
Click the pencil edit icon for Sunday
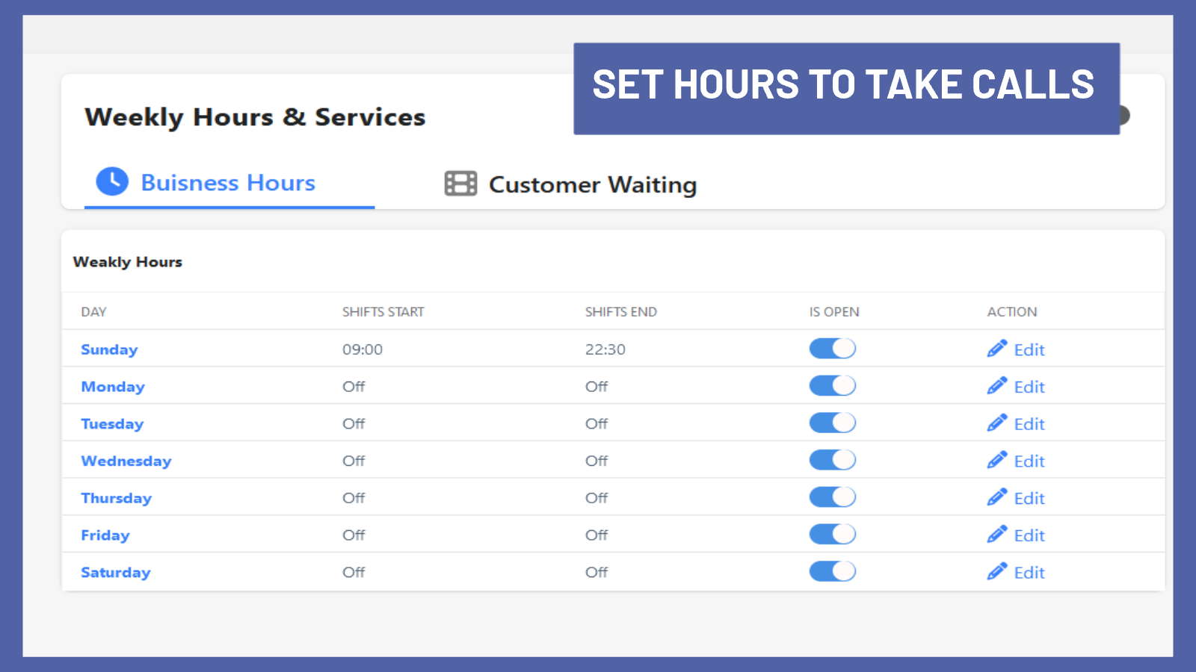coord(996,348)
